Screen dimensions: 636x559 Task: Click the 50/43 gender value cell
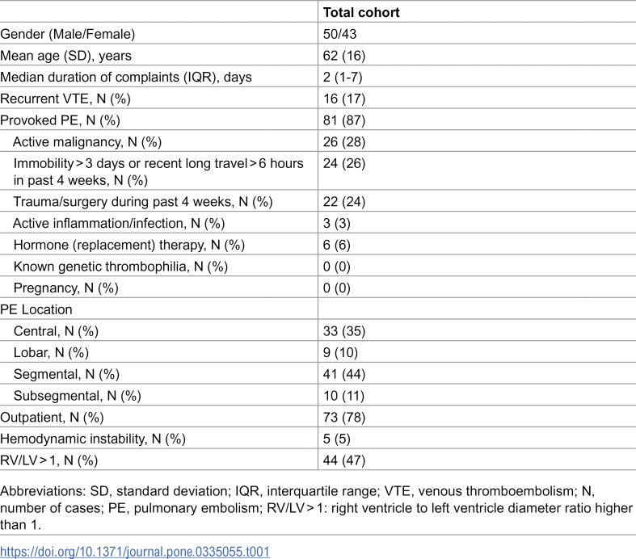[339, 34]
